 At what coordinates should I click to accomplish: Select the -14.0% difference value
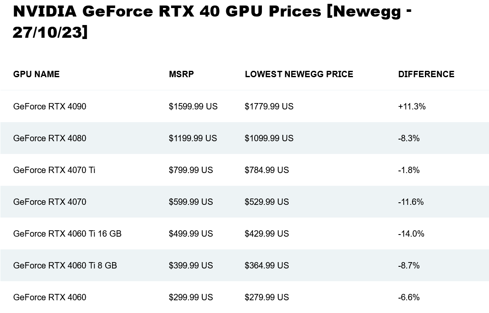click(x=411, y=234)
